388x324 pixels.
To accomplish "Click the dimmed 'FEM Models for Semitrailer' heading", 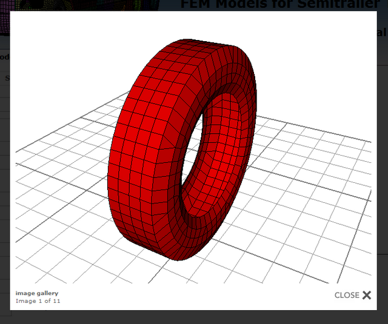I will 278,4.
